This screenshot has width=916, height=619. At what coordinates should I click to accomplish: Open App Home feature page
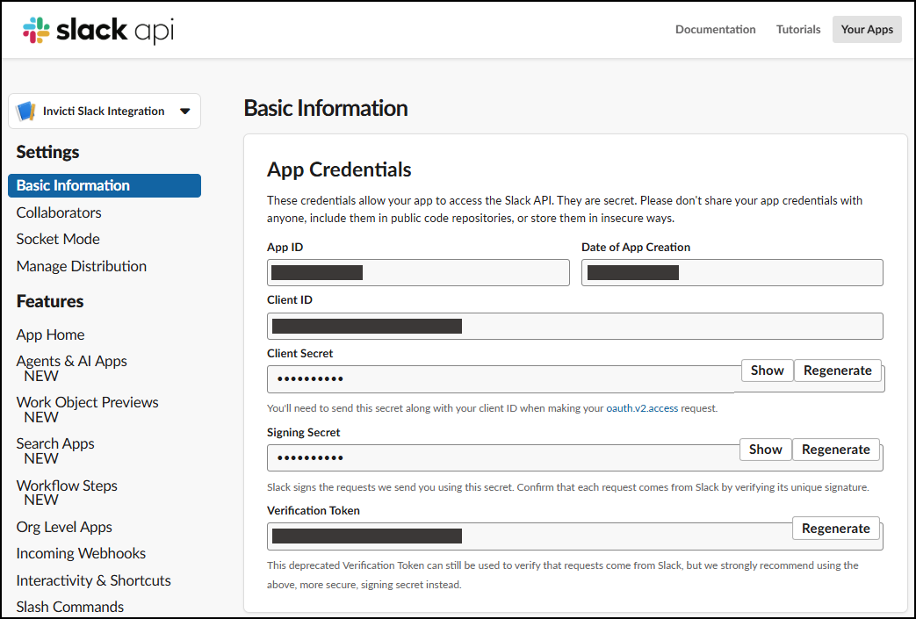tap(50, 335)
